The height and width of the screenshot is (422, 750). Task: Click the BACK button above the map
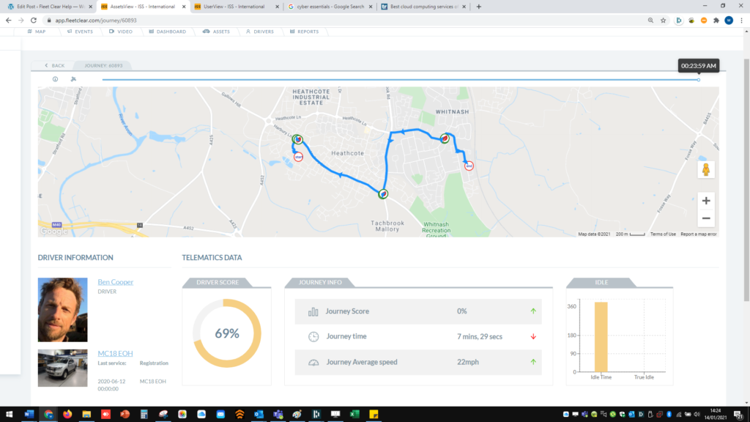tap(54, 65)
